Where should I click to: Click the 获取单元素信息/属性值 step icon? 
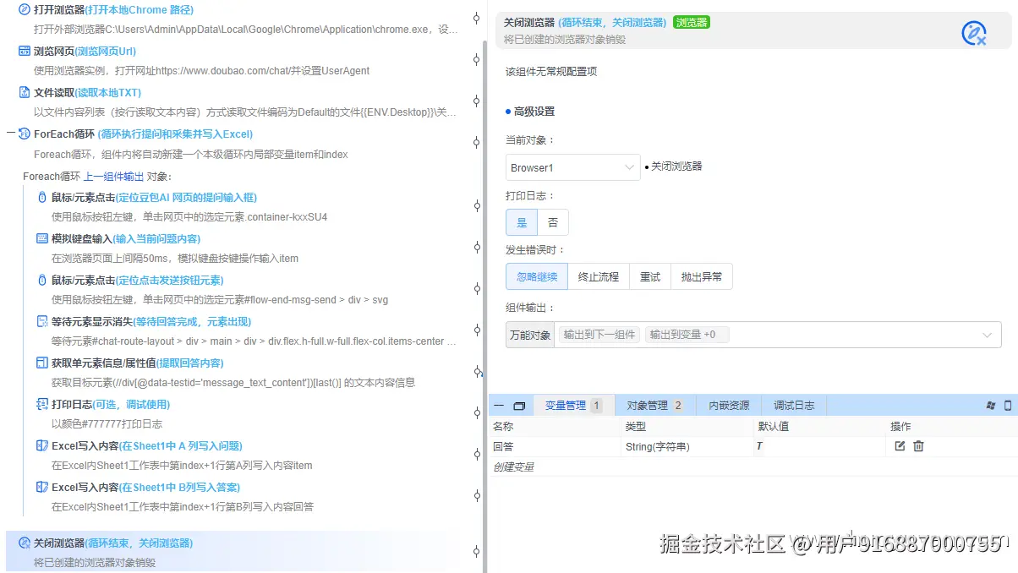(x=42, y=363)
